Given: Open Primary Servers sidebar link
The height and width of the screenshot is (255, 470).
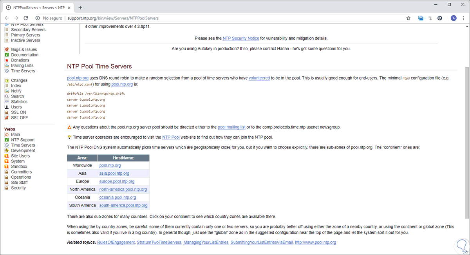Looking at the screenshot, I should (x=25, y=35).
